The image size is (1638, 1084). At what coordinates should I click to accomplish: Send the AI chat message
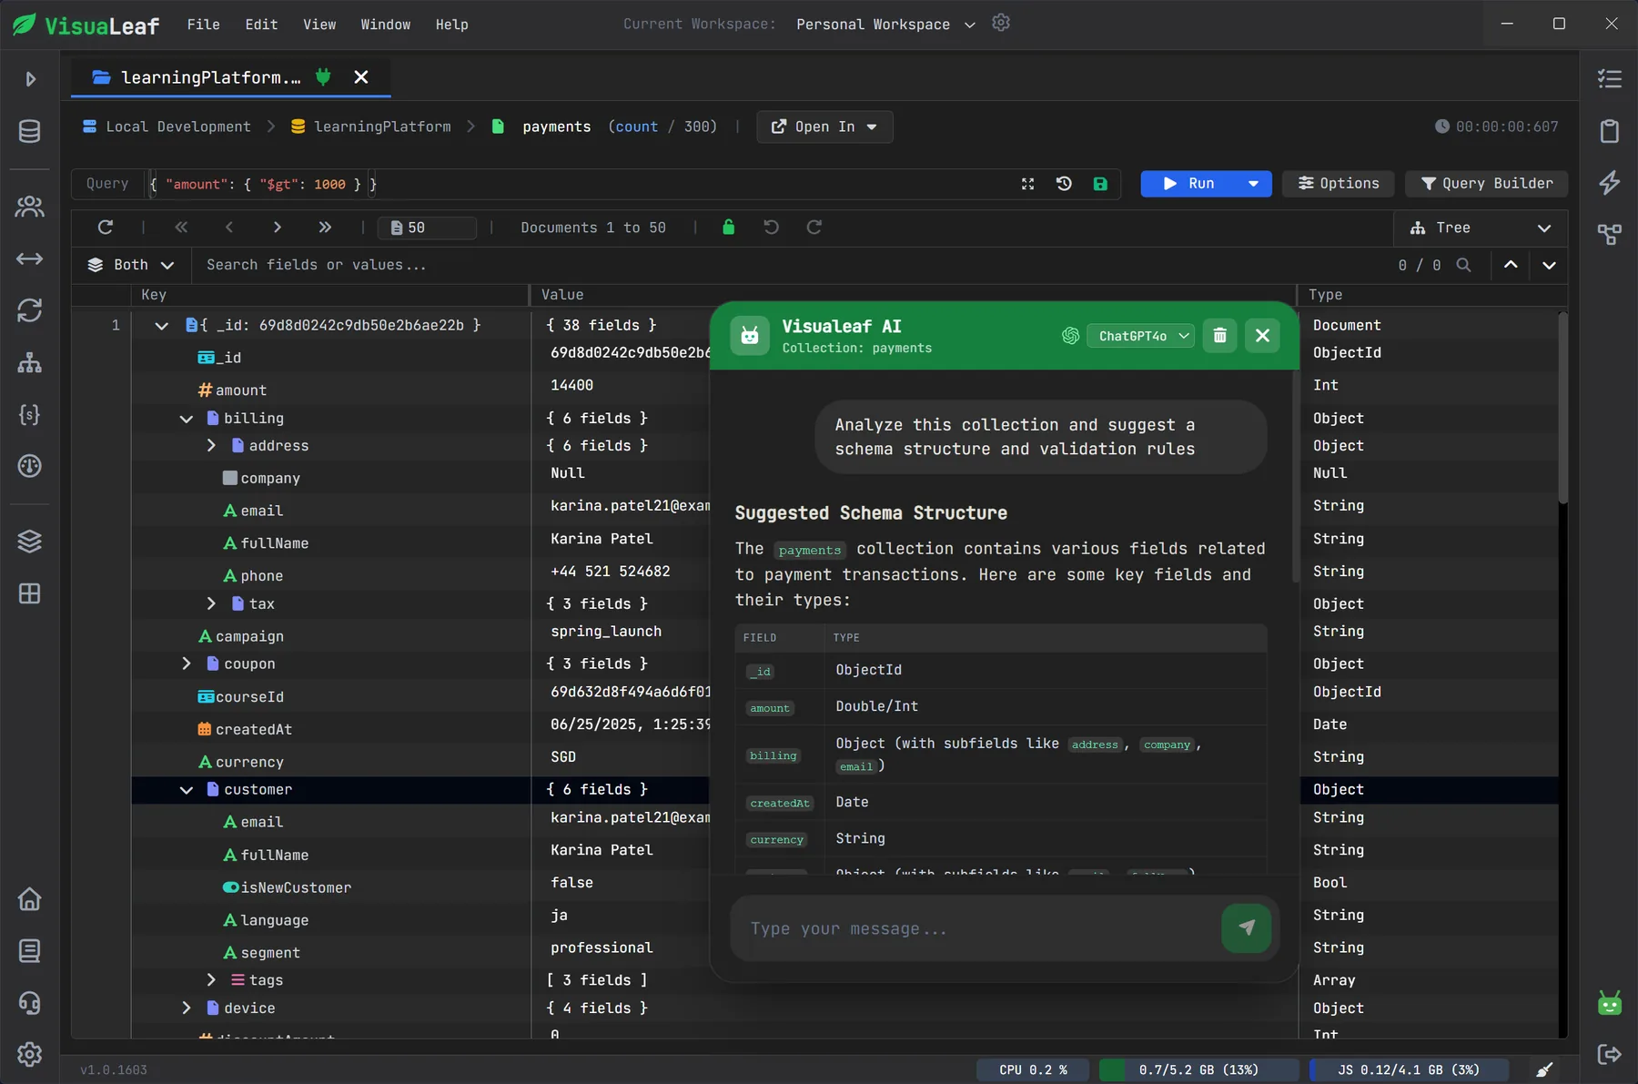(1246, 928)
